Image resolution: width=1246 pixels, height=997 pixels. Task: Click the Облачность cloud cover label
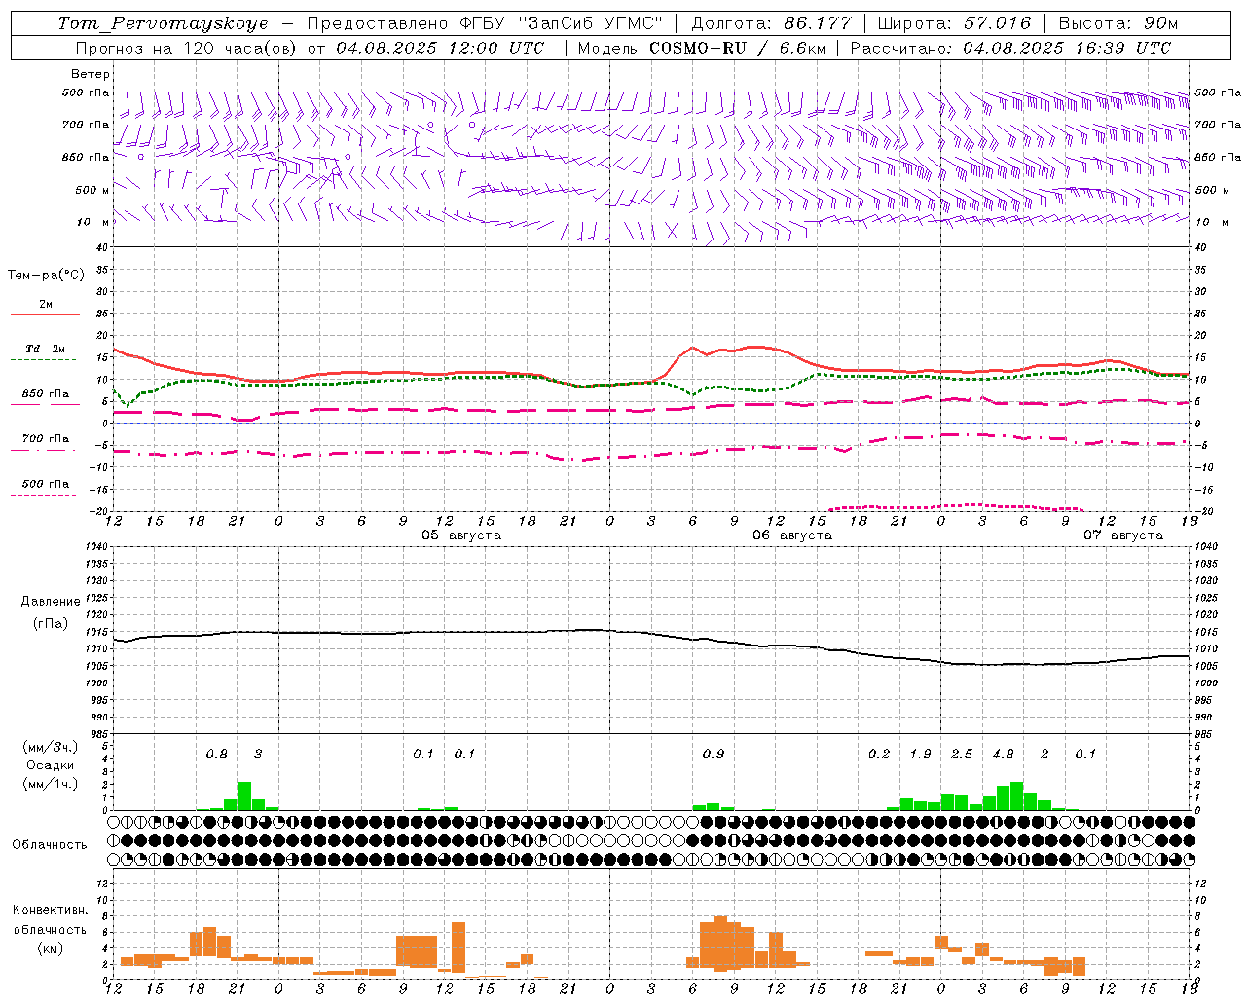point(50,844)
